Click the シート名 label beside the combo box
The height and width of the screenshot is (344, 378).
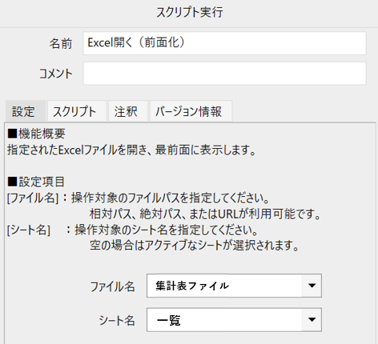click(117, 320)
